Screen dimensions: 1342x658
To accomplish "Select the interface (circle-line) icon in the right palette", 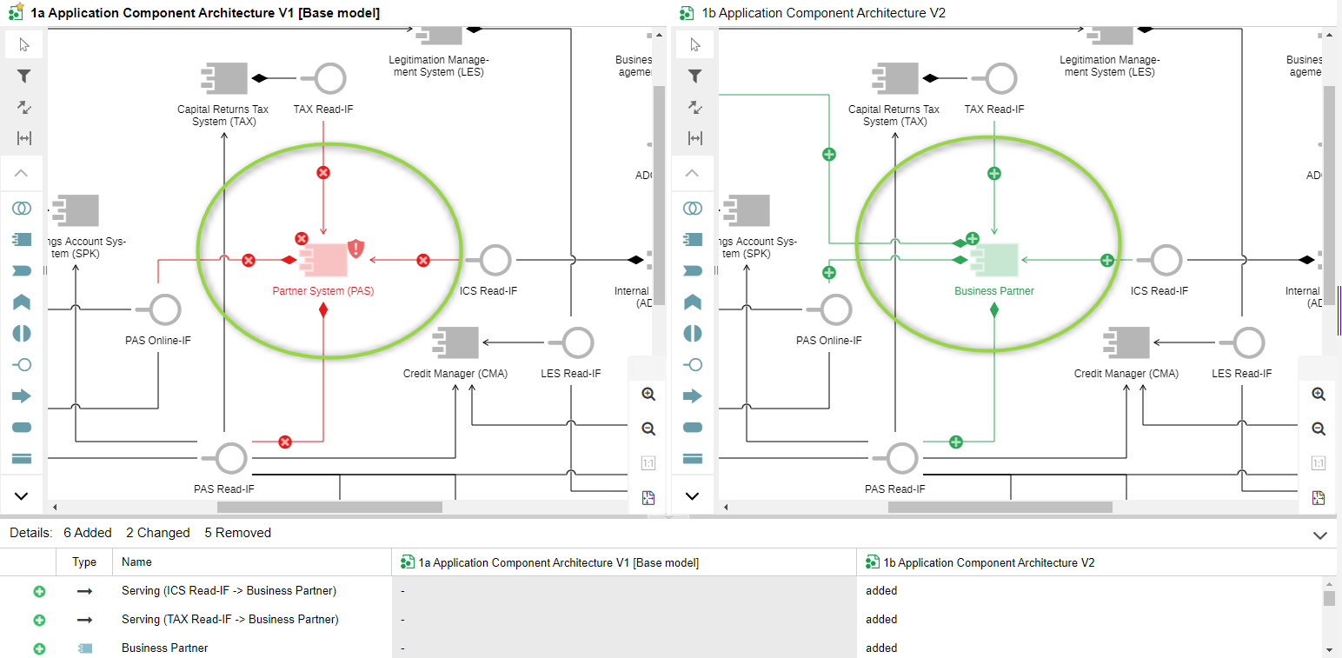I will click(x=693, y=364).
